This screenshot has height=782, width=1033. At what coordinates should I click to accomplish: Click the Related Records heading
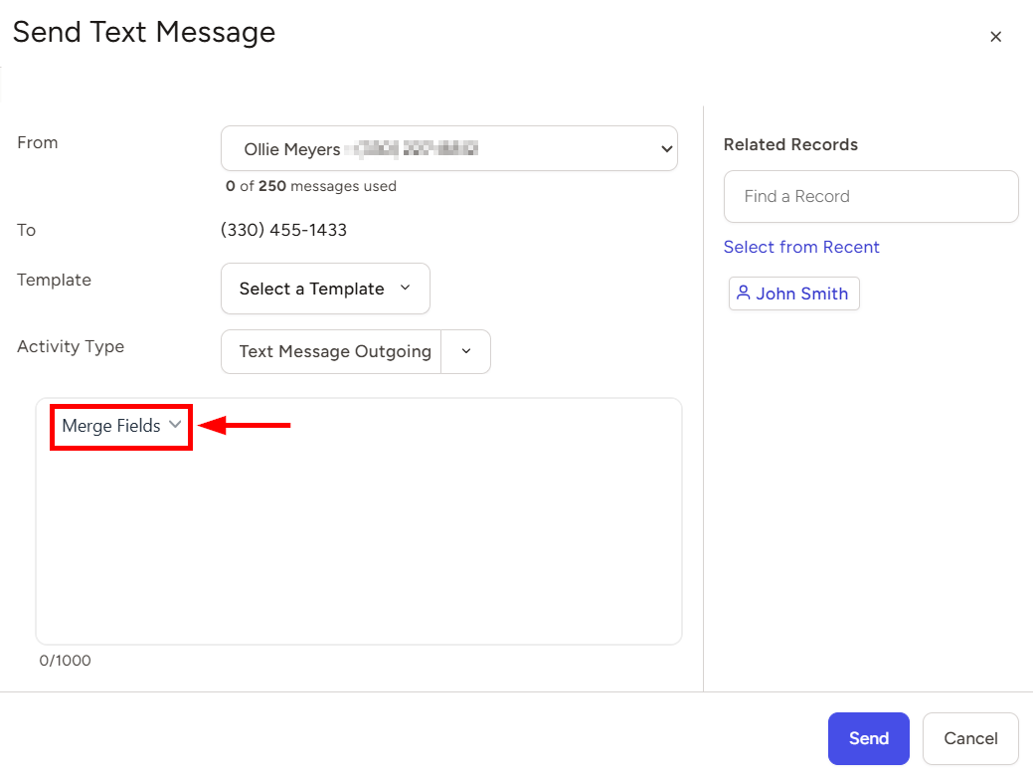coord(790,144)
